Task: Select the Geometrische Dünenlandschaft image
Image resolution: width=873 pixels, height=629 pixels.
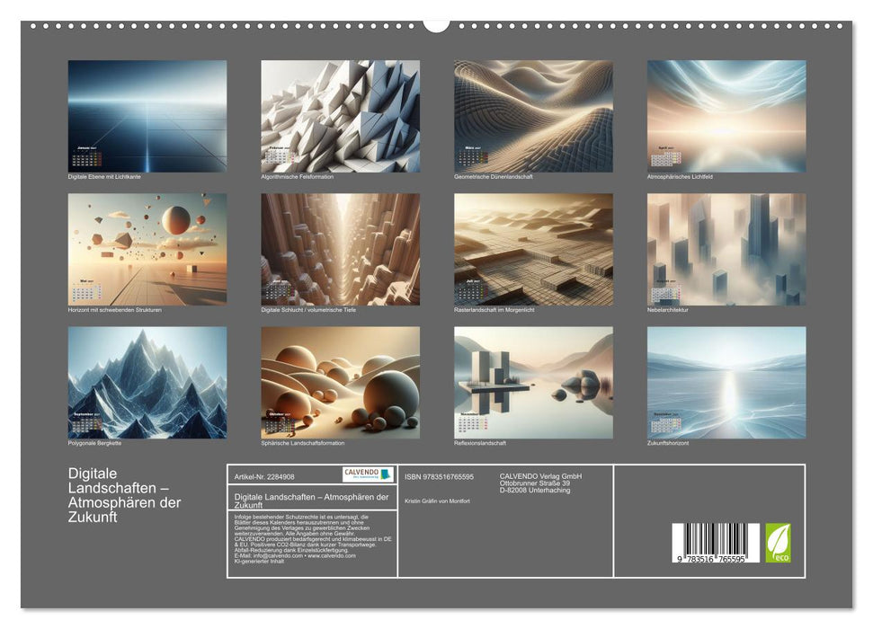Action: point(533,116)
